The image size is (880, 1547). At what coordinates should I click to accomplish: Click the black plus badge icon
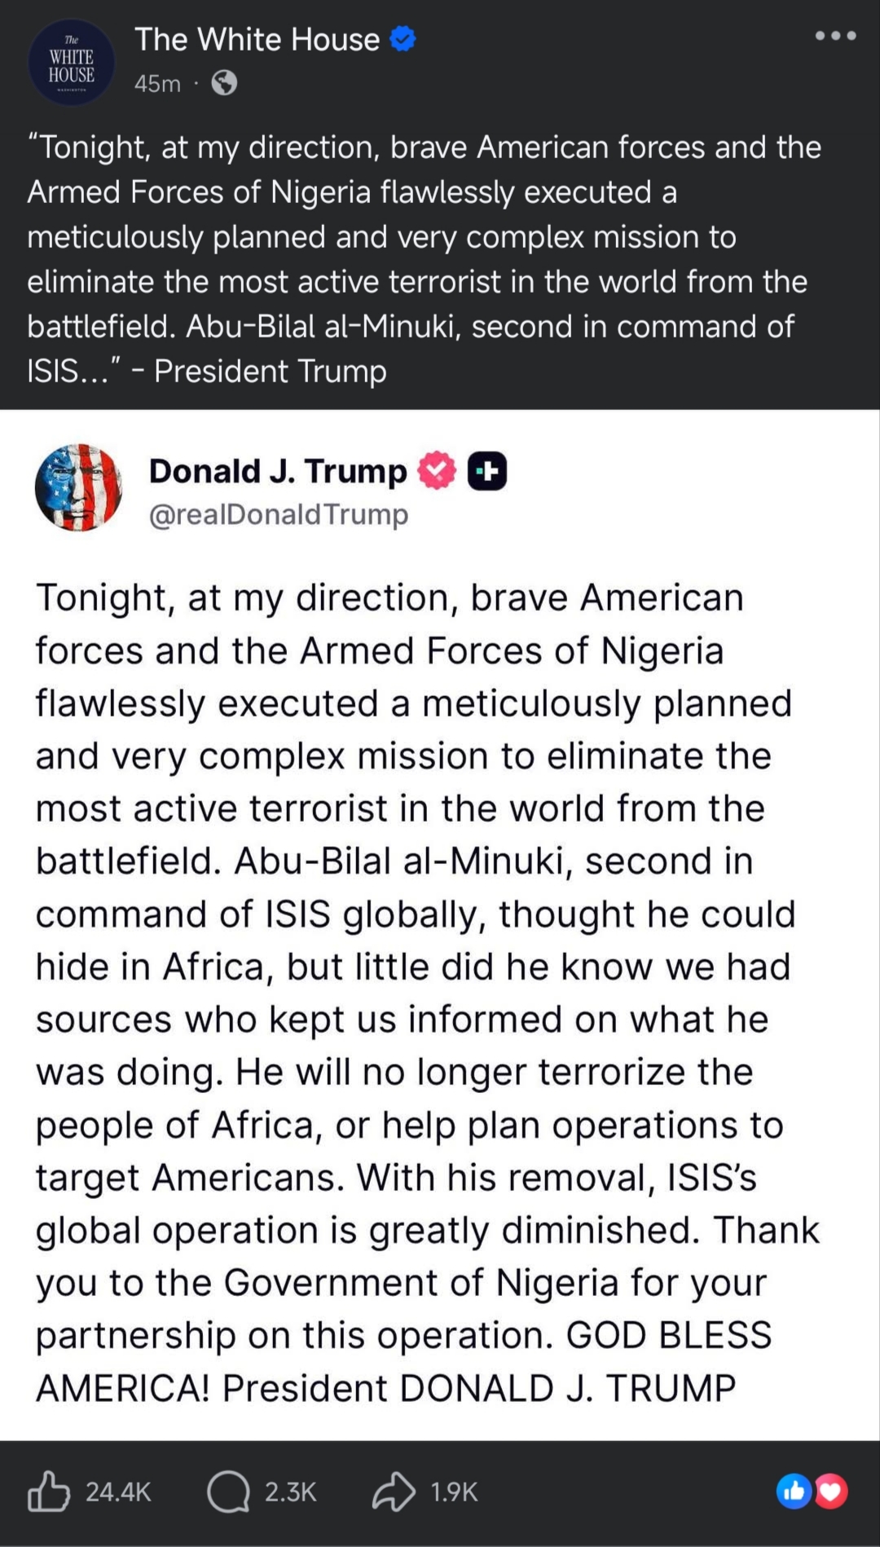click(x=487, y=471)
